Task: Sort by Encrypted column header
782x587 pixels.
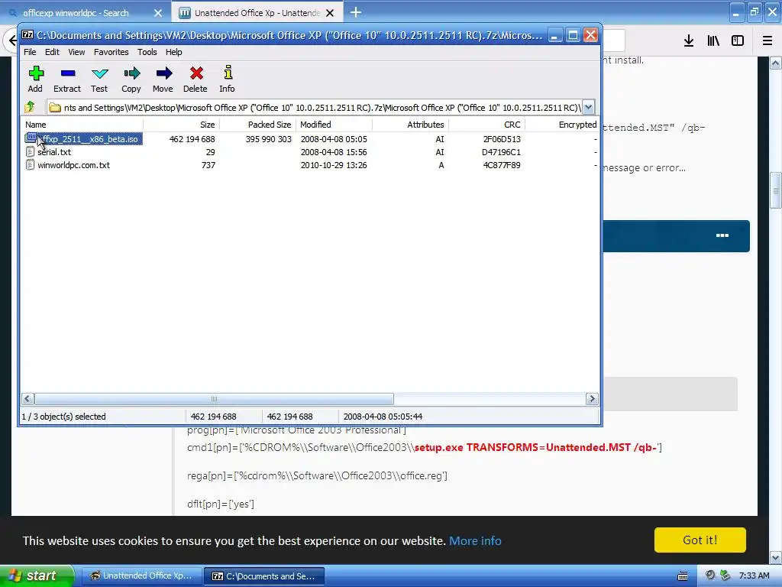Action: 561,125
